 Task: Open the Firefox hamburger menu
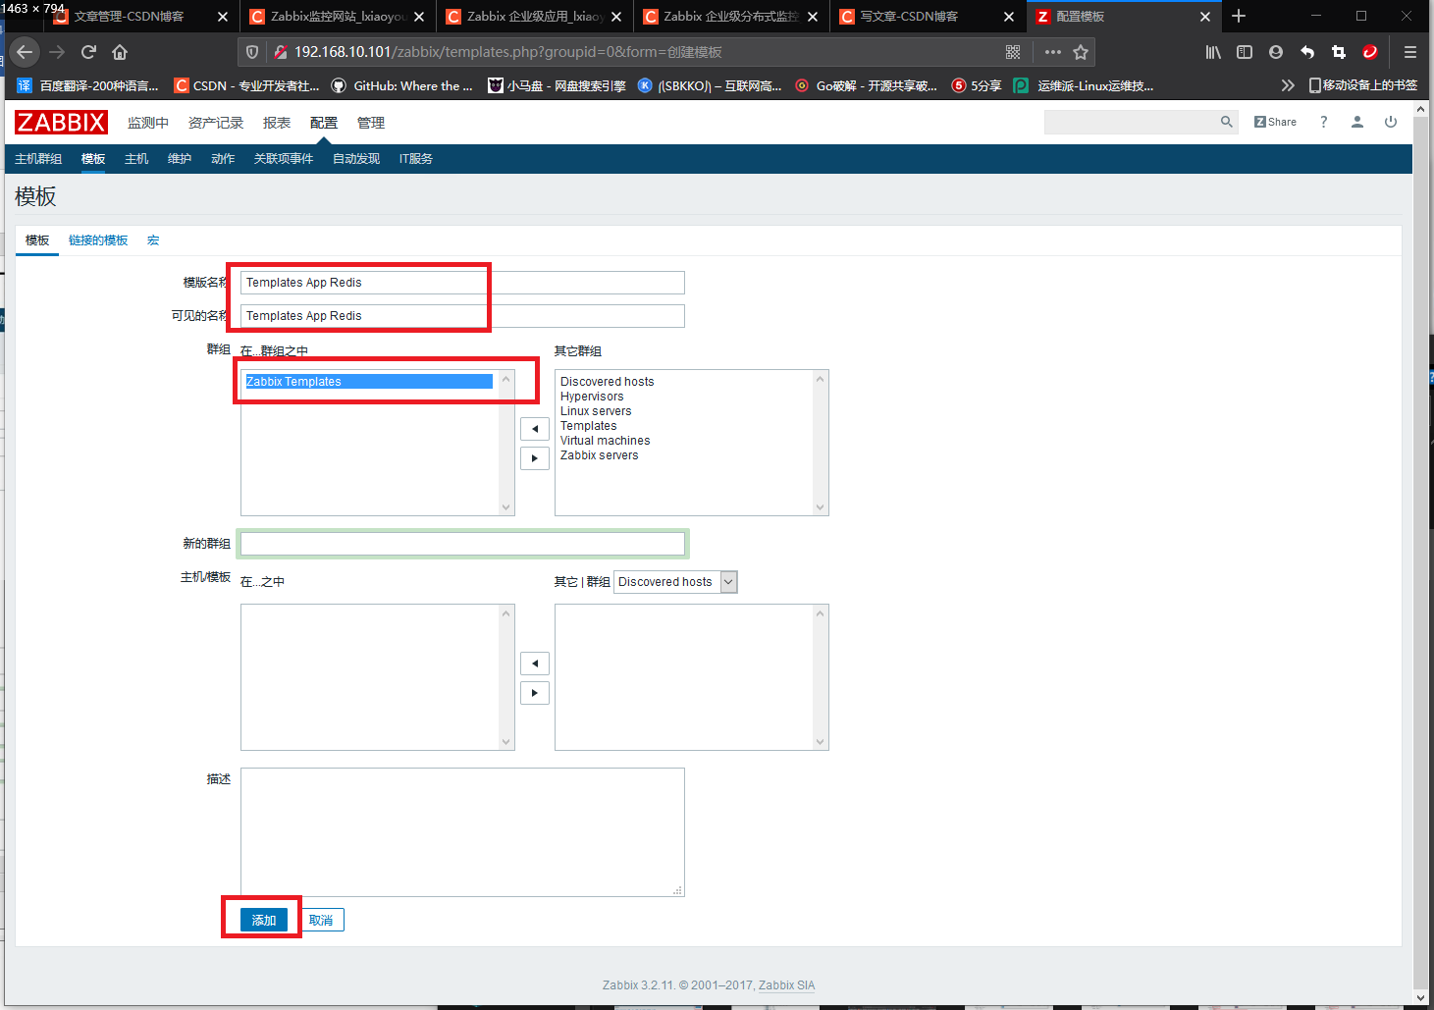pyautogui.click(x=1410, y=52)
